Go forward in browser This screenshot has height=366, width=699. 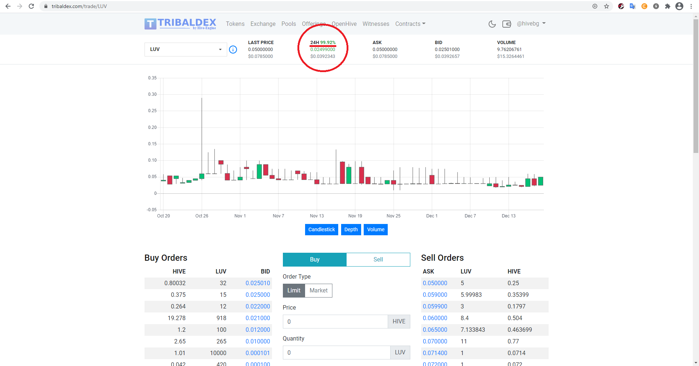(20, 6)
